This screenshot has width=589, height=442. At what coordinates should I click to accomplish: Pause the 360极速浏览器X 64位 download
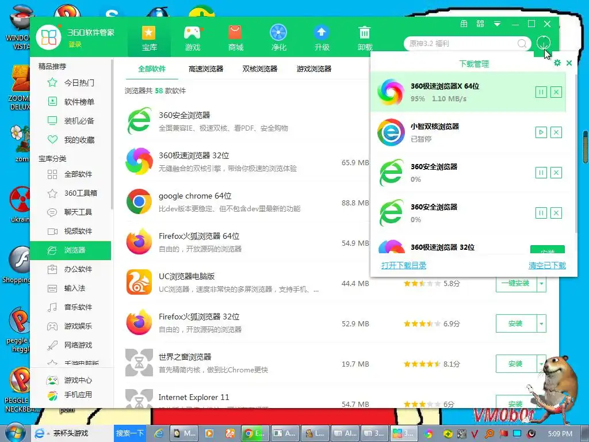[x=541, y=92]
